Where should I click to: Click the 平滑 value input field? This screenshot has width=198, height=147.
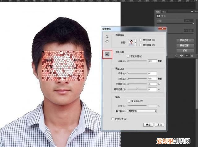pyautogui.click(x=152, y=73)
